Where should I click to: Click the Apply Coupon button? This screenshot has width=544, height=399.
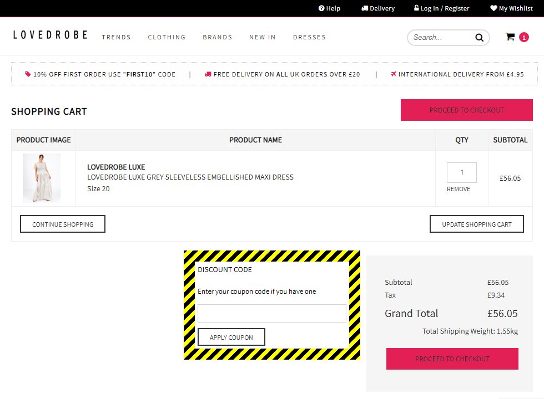tap(231, 337)
